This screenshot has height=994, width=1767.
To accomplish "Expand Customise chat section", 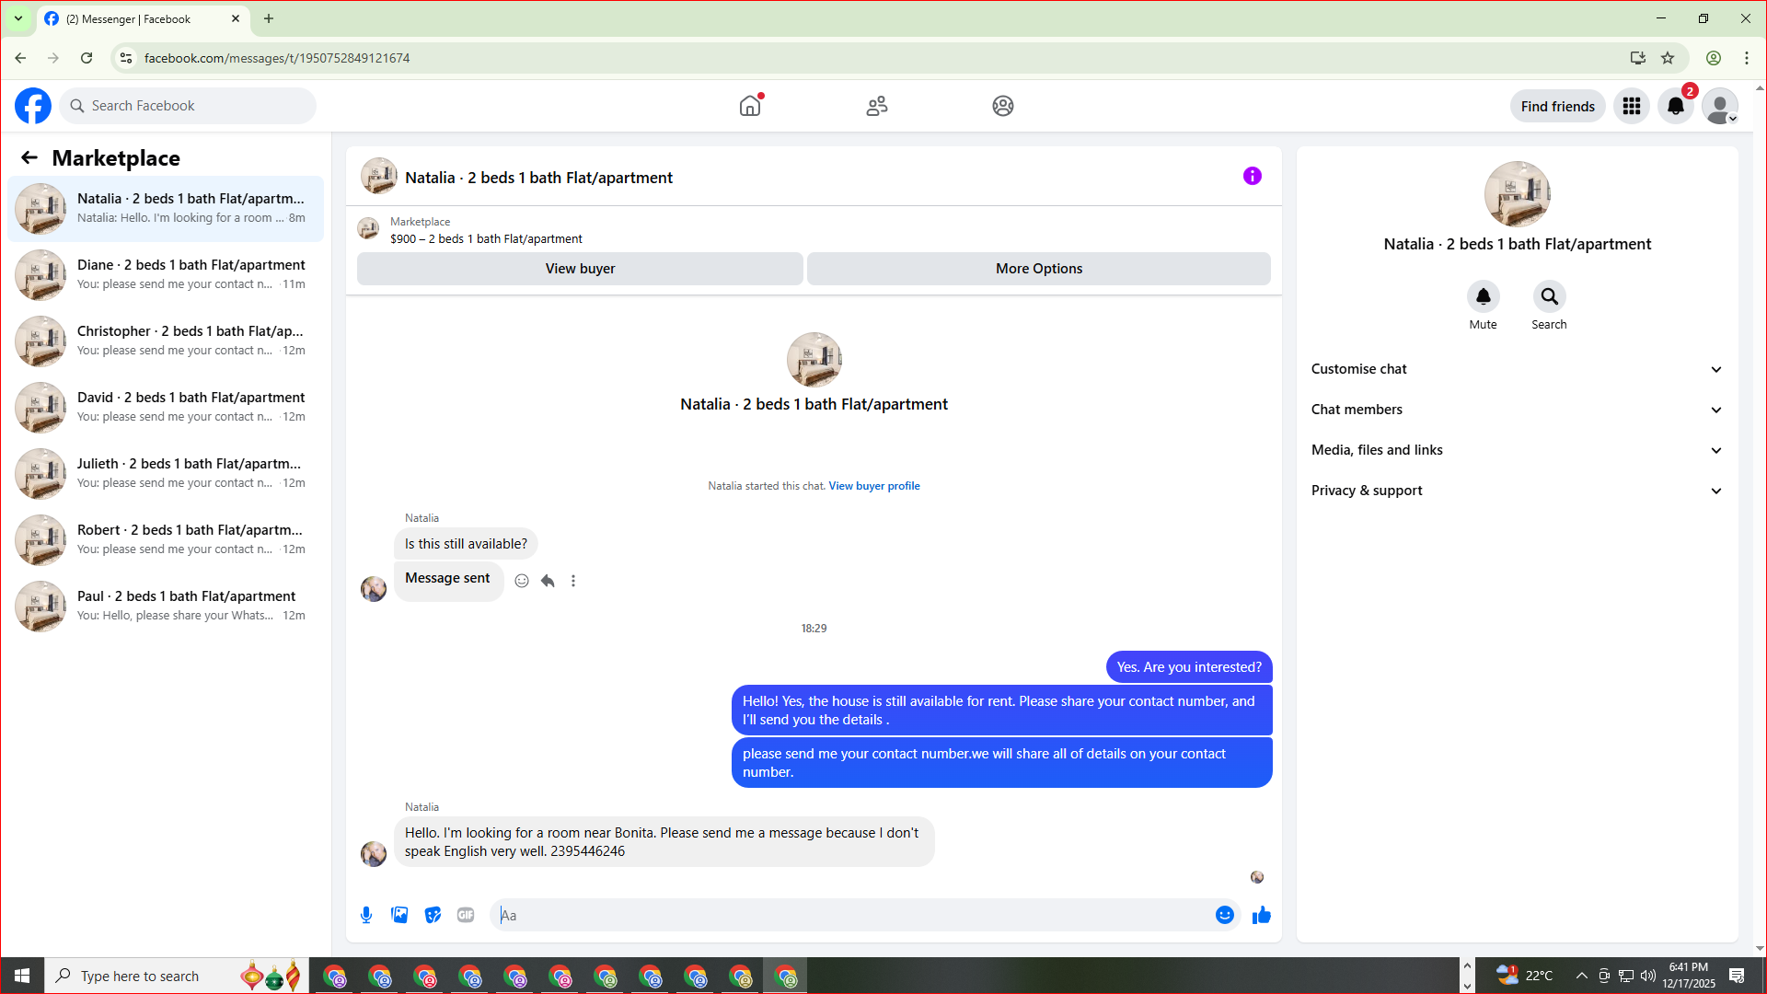I will tap(1517, 369).
